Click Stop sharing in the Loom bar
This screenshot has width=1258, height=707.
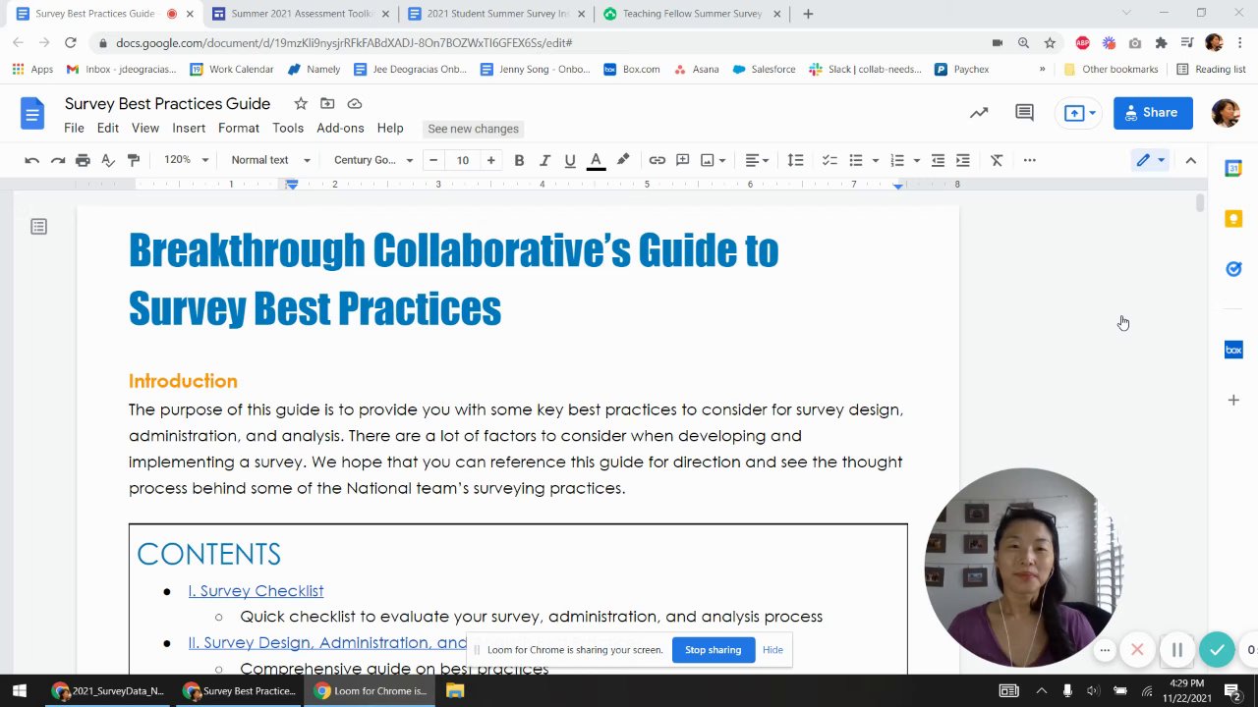(713, 650)
